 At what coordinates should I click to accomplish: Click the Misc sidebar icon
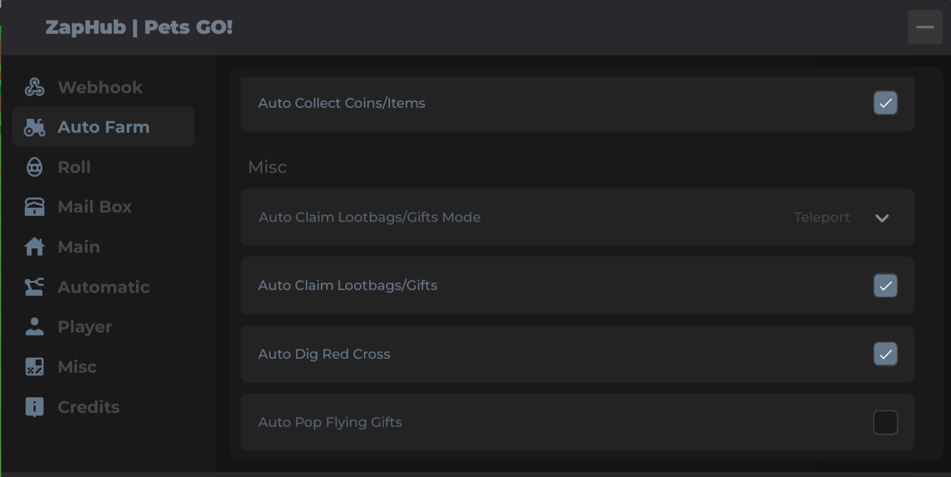(34, 366)
